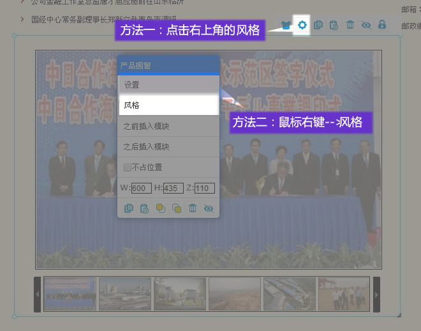Screen dimensions: 421x331
Task: Choose 之前插入模块 menu entry
Action: click(x=168, y=127)
